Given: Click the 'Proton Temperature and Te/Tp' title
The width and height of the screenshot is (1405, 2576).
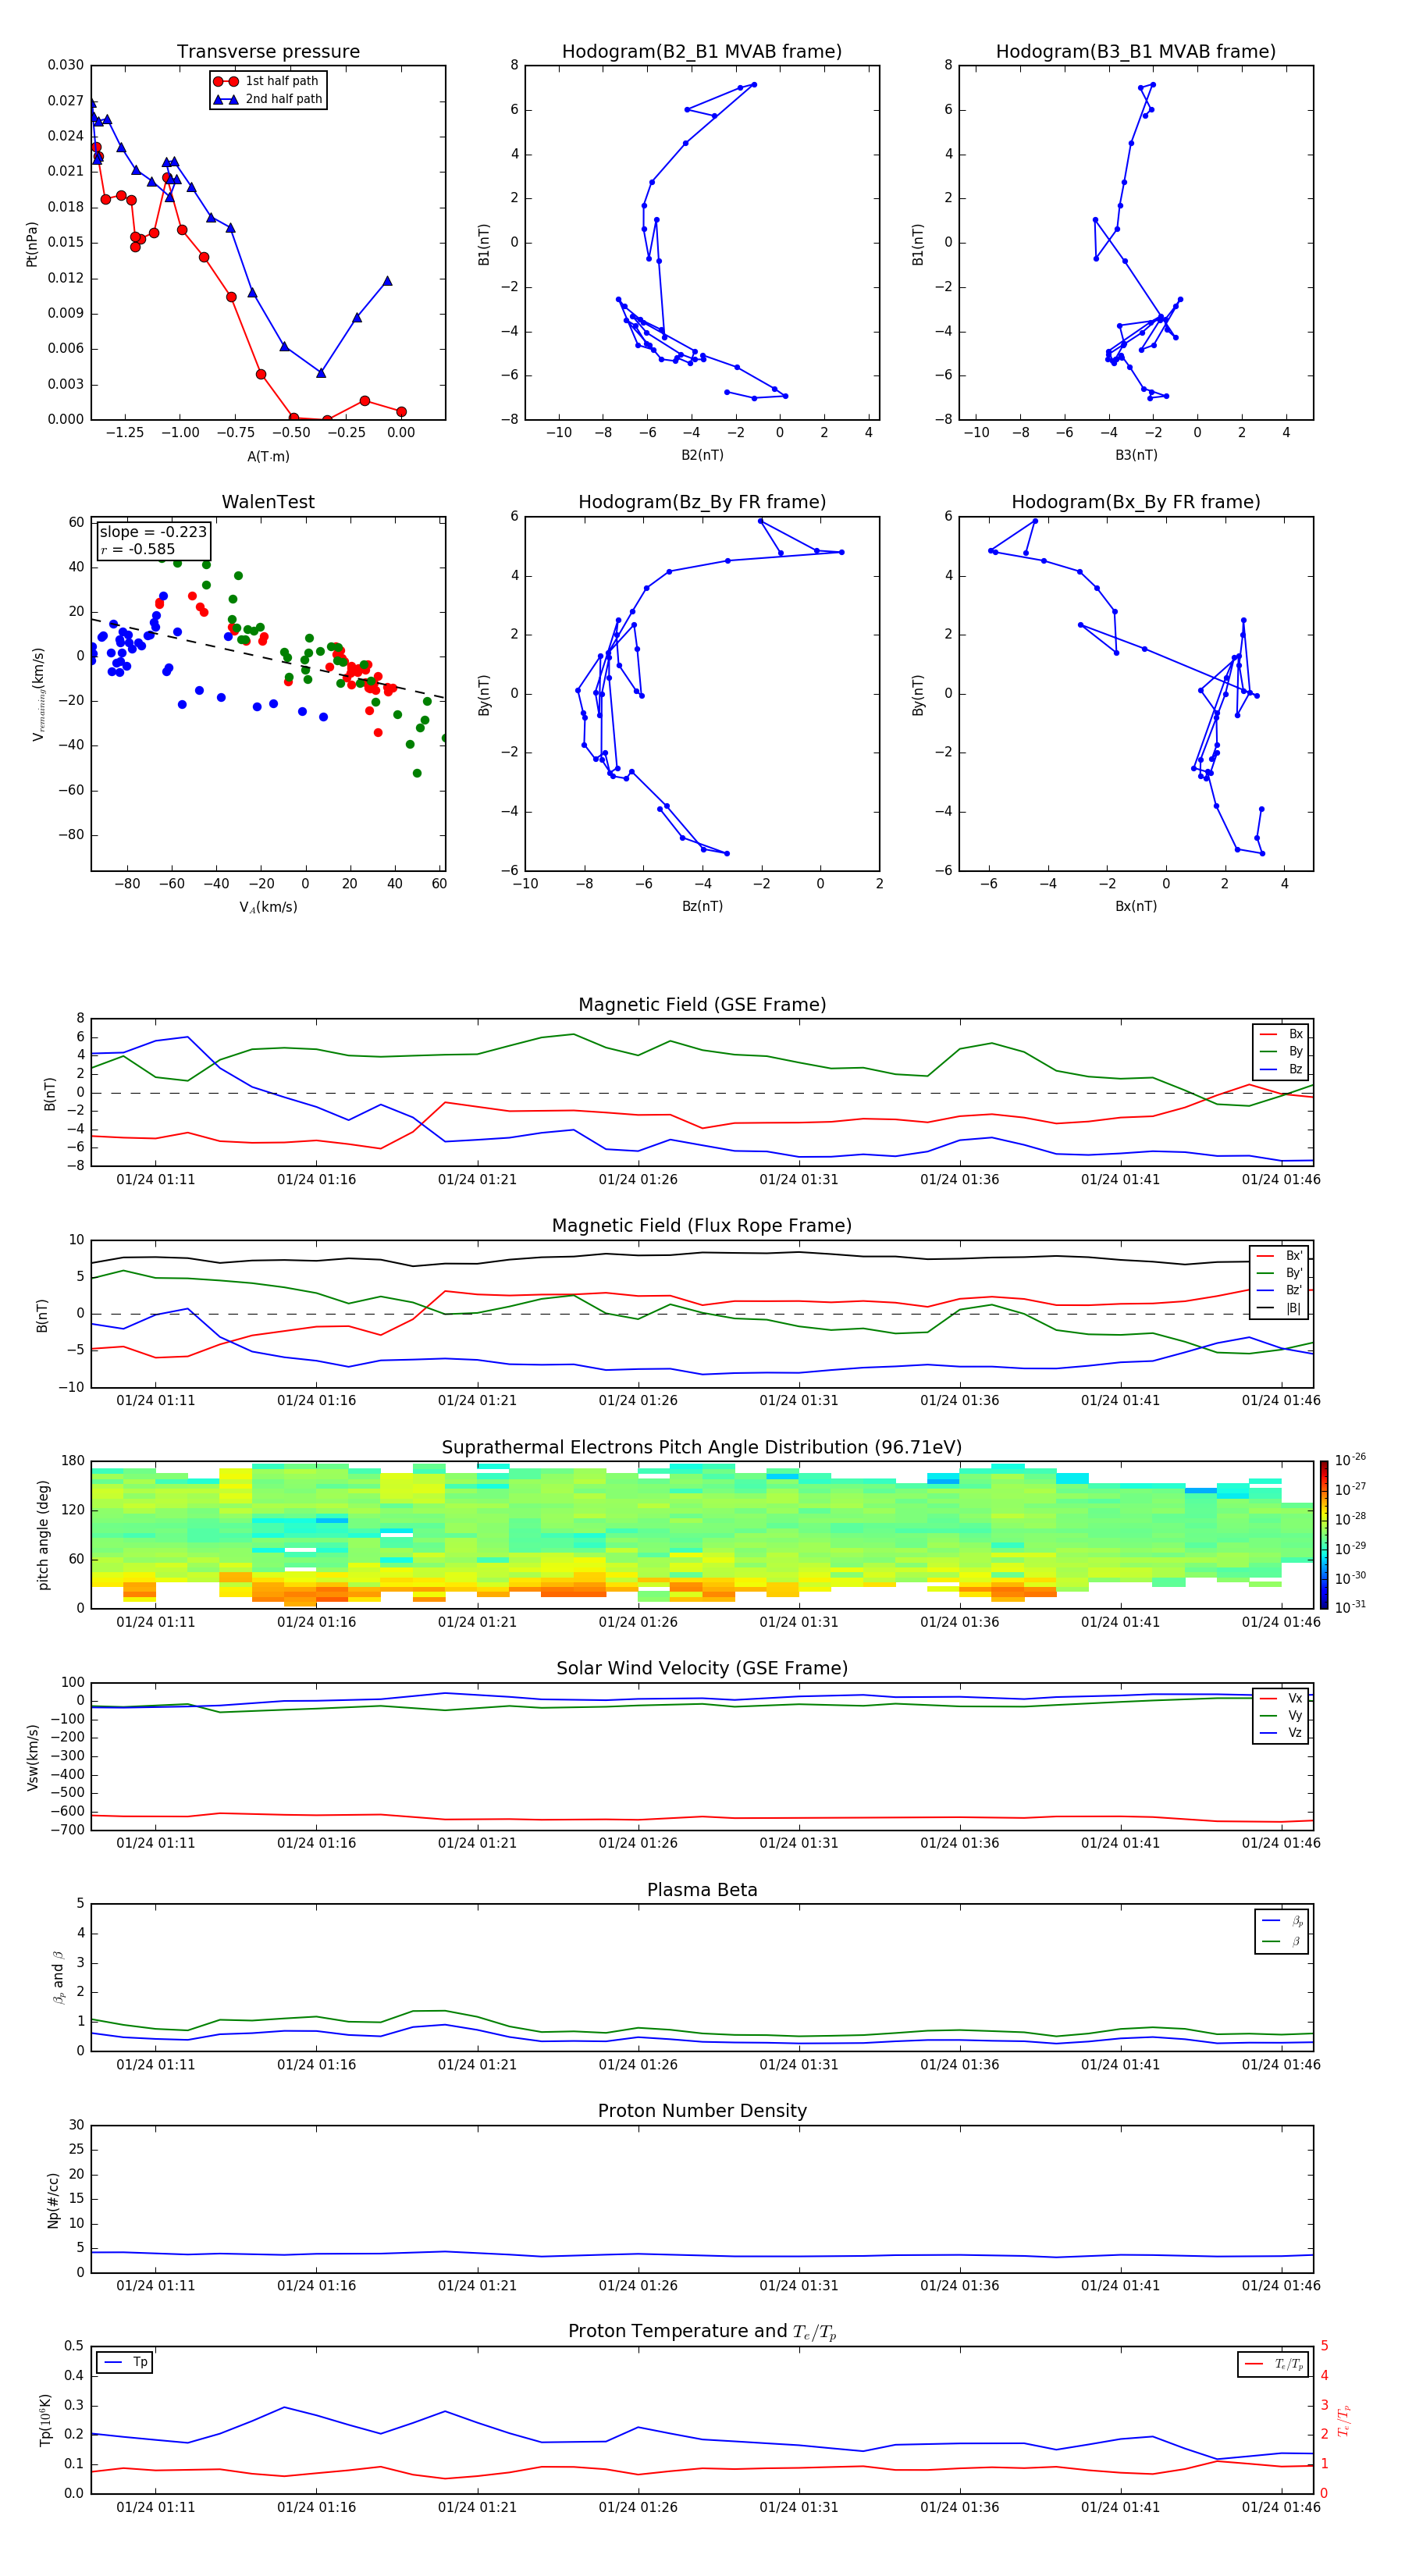Looking at the screenshot, I should [702, 2332].
